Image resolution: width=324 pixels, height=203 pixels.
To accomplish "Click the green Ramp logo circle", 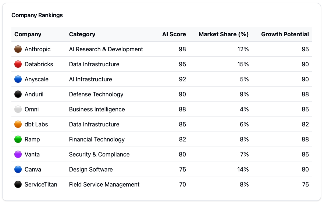I will click(x=18, y=139).
